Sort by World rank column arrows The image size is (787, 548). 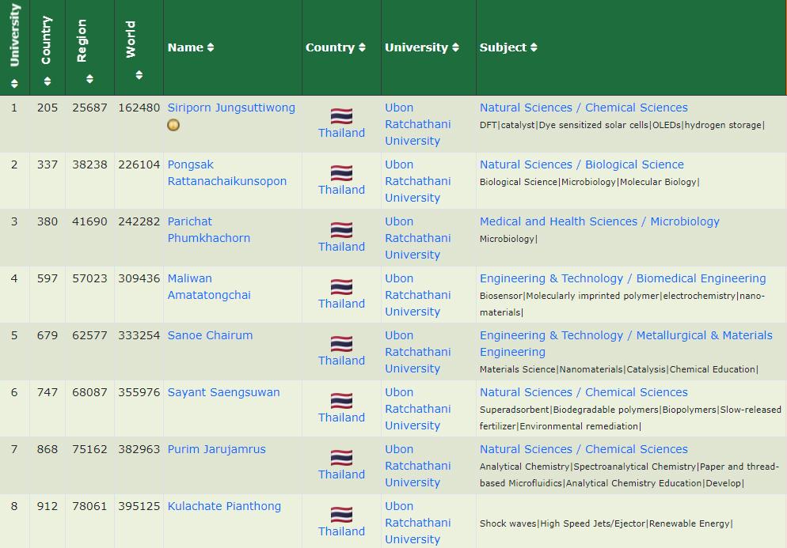139,75
